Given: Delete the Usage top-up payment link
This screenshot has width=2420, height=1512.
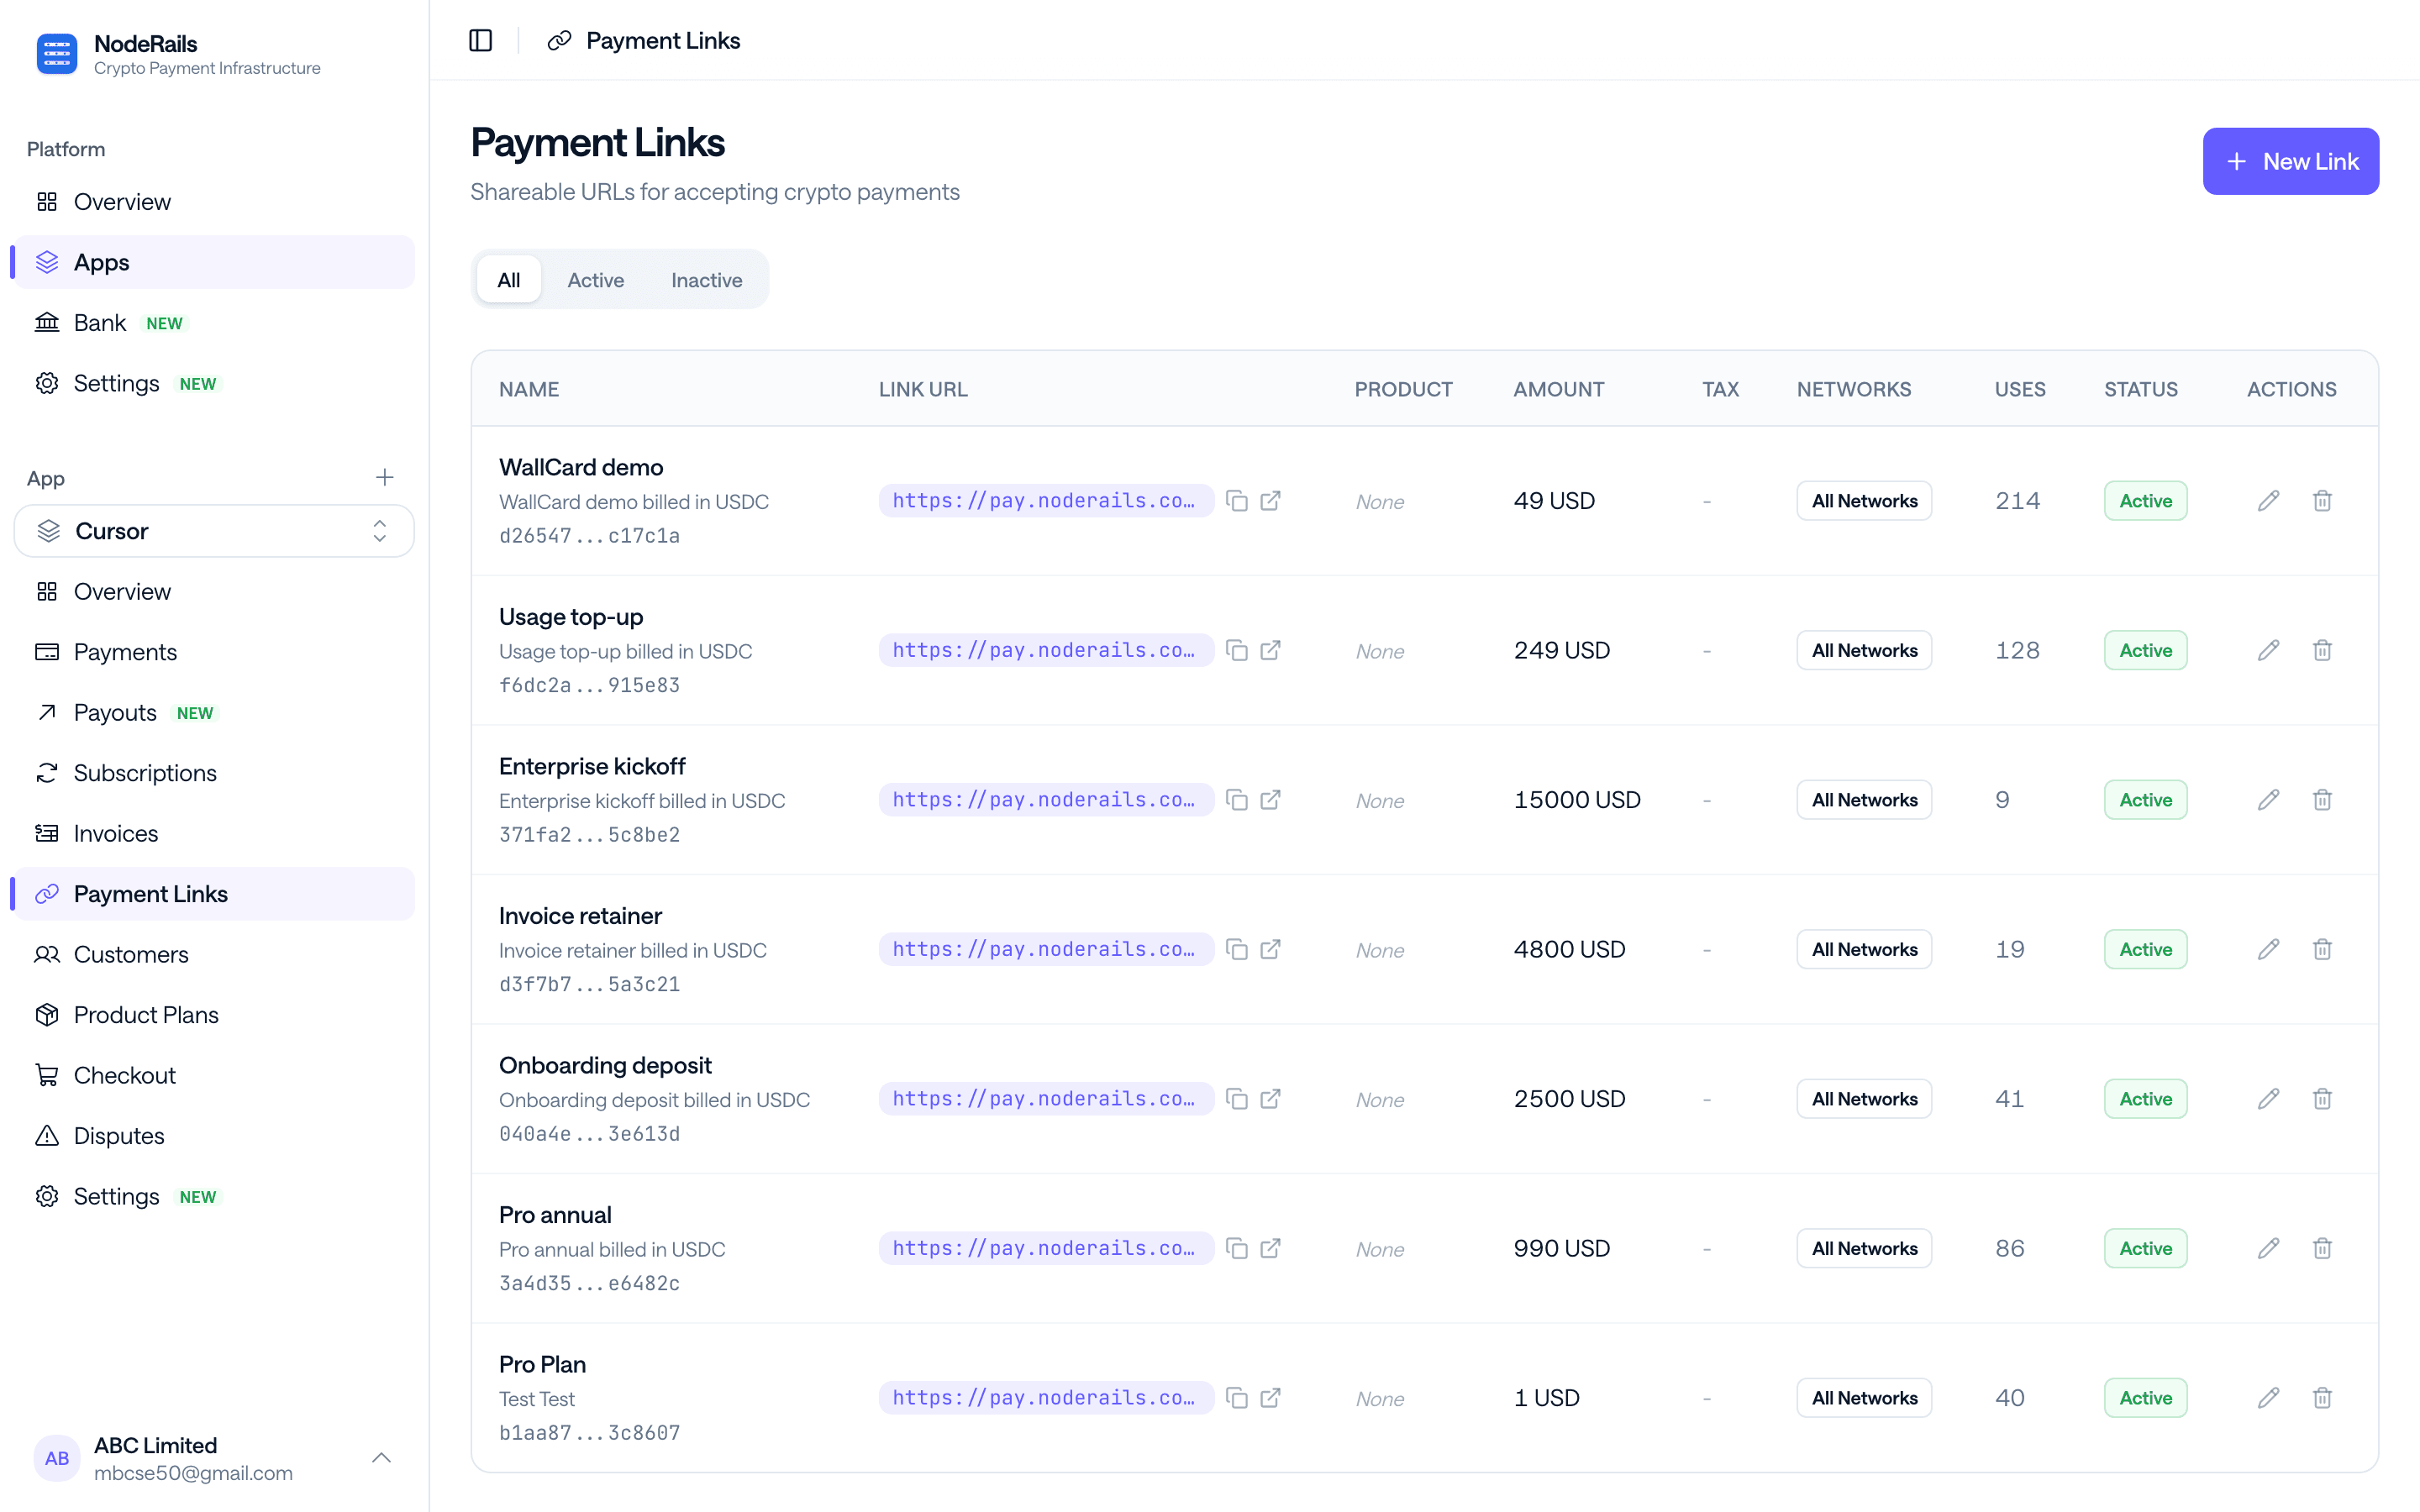Looking at the screenshot, I should [2322, 650].
